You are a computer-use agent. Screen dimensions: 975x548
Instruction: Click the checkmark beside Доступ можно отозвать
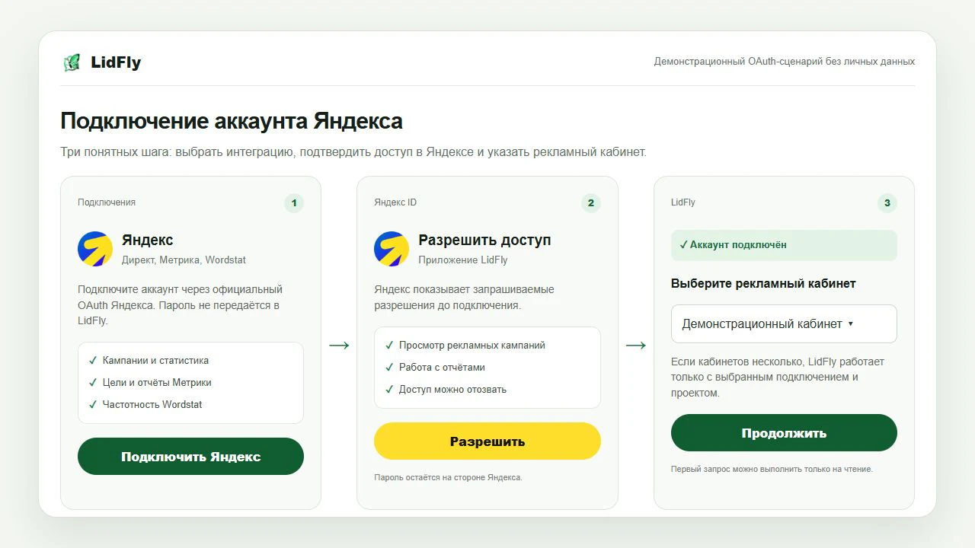click(389, 390)
